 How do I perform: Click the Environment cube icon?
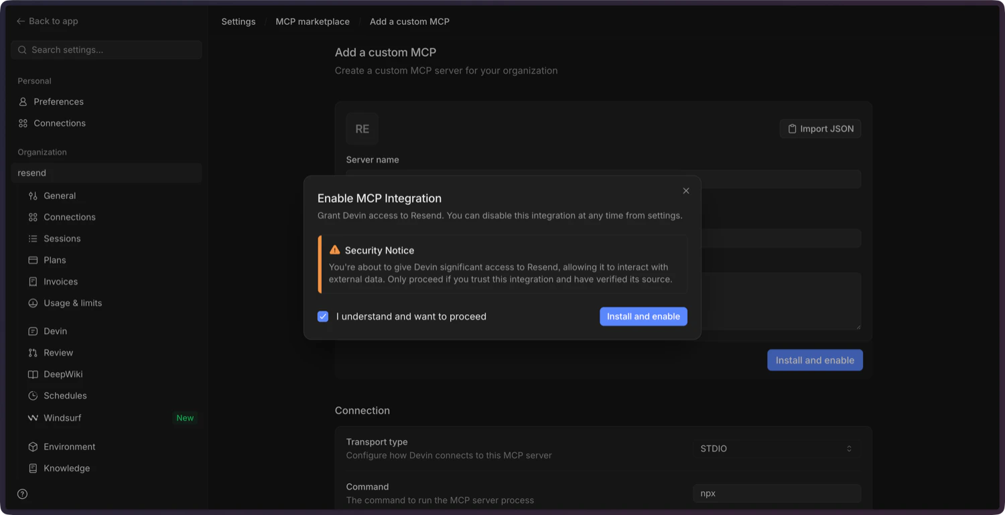click(x=33, y=447)
